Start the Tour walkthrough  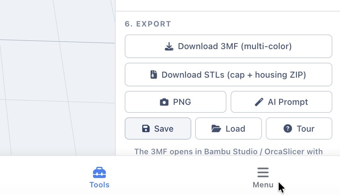click(x=299, y=128)
